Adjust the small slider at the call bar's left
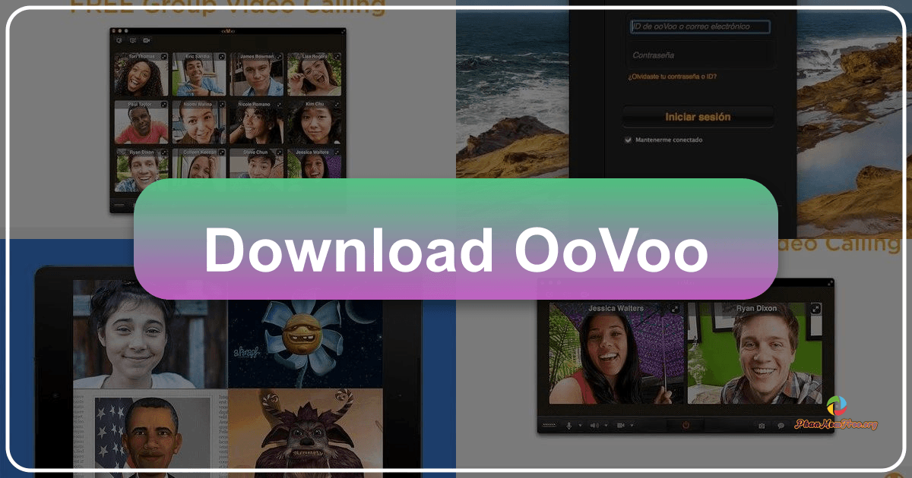912x478 pixels. [549, 424]
